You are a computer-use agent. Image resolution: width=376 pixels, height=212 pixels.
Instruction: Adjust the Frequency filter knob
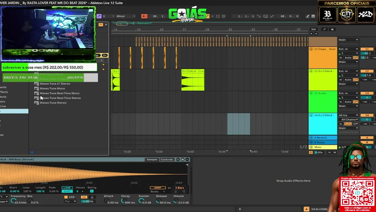click(x=13, y=201)
